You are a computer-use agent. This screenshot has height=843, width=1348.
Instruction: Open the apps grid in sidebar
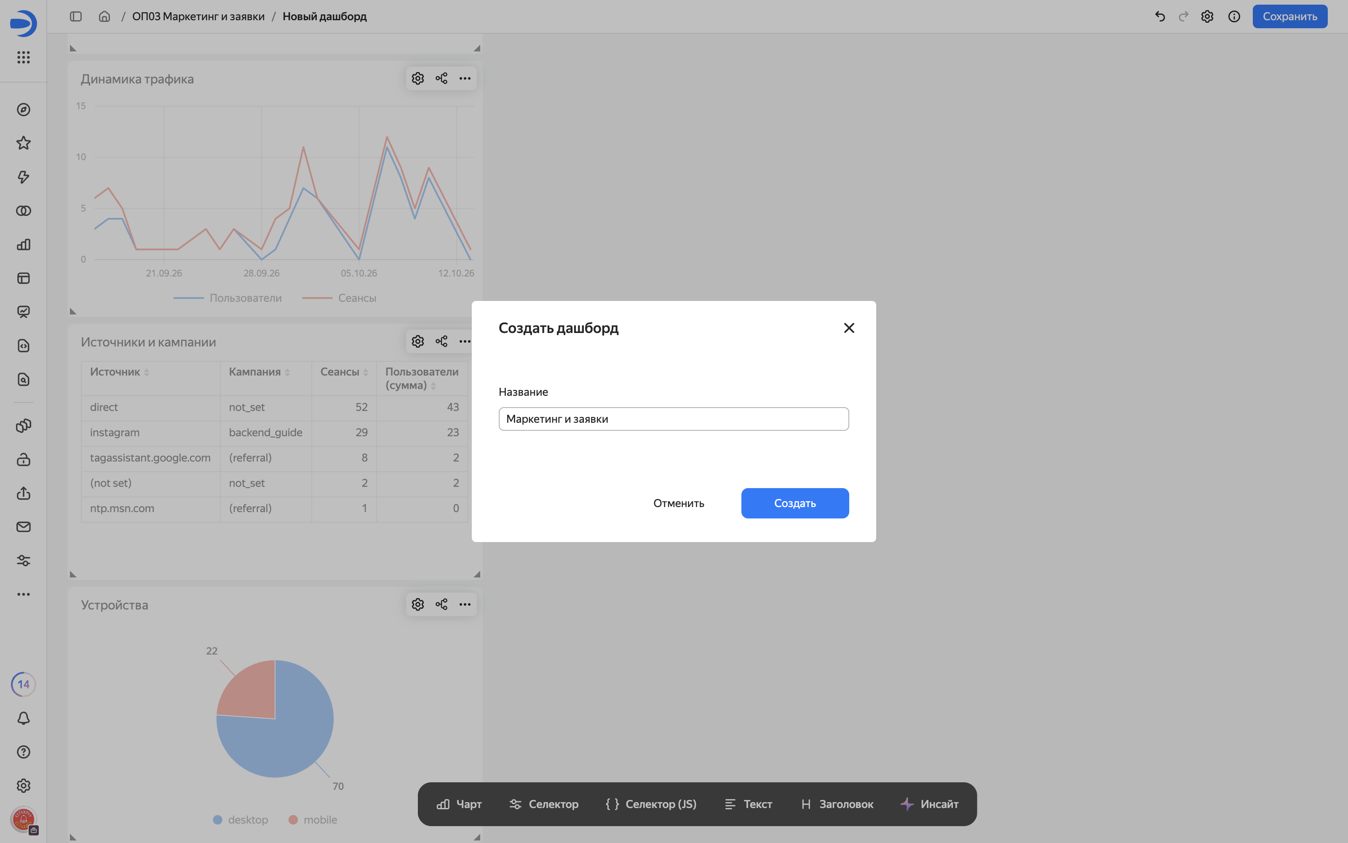24,57
